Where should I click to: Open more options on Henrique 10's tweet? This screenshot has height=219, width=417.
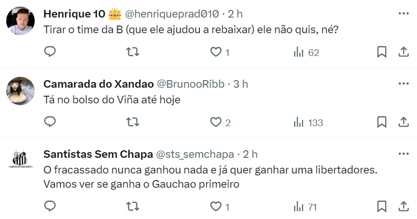pos(403,13)
